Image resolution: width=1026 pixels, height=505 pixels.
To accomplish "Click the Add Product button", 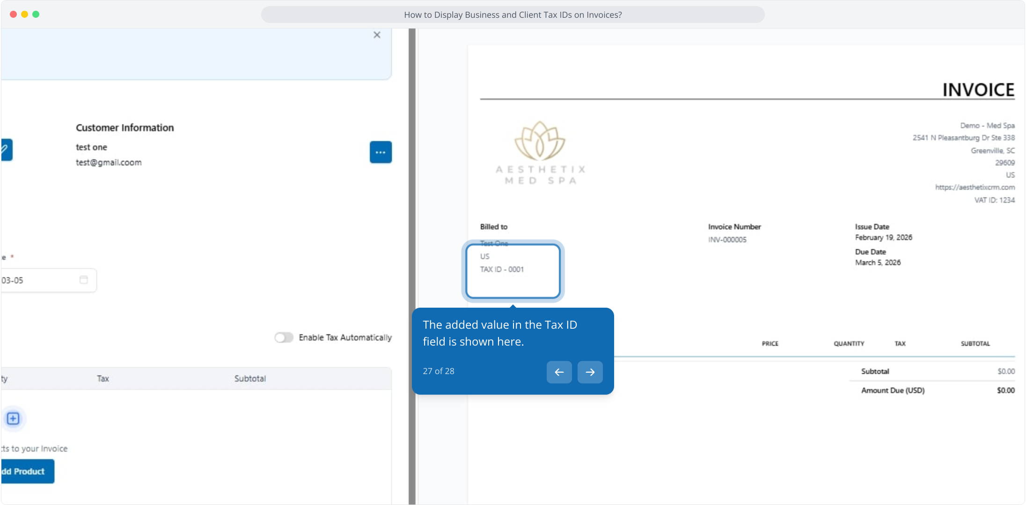I will [27, 471].
